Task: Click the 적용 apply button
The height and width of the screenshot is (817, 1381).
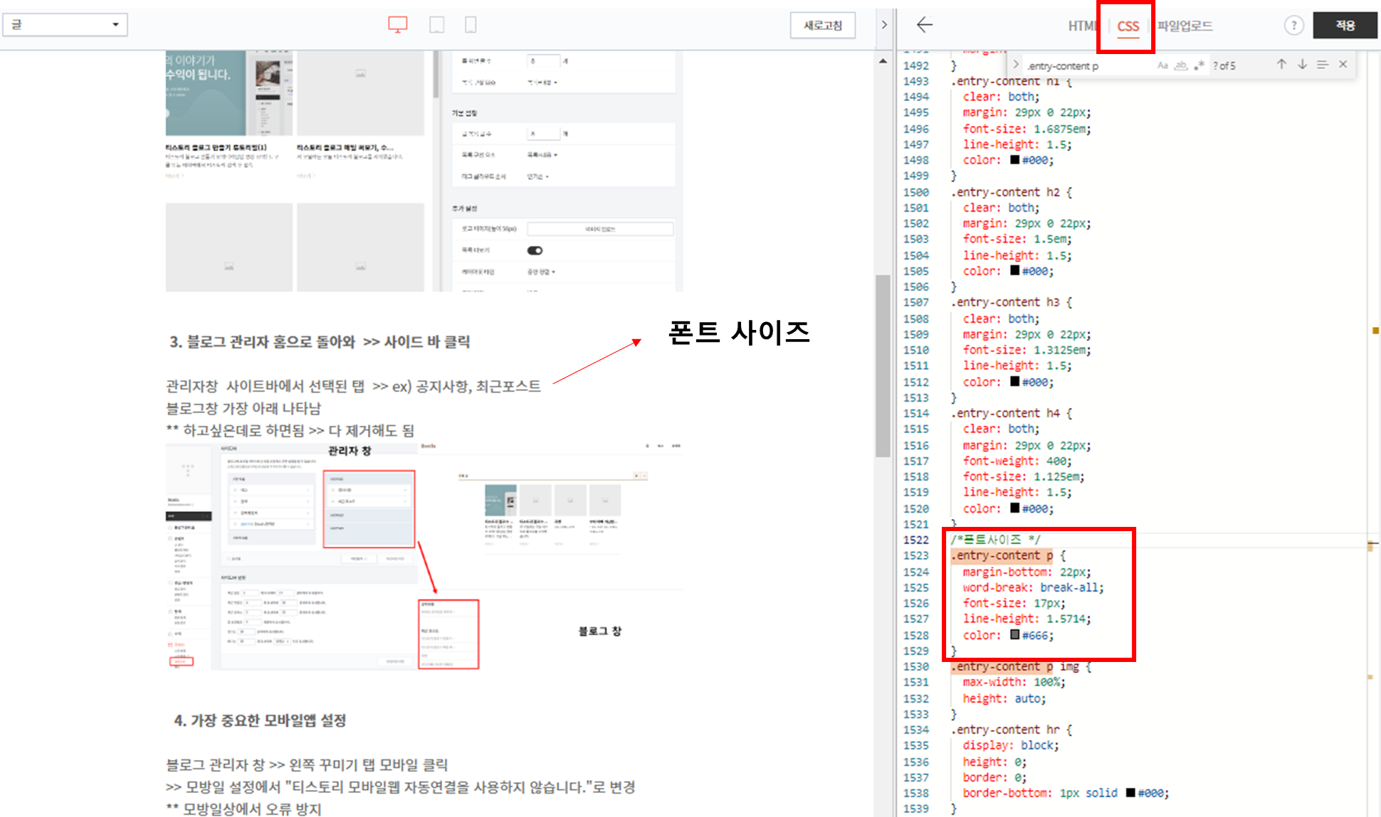Action: (x=1345, y=26)
